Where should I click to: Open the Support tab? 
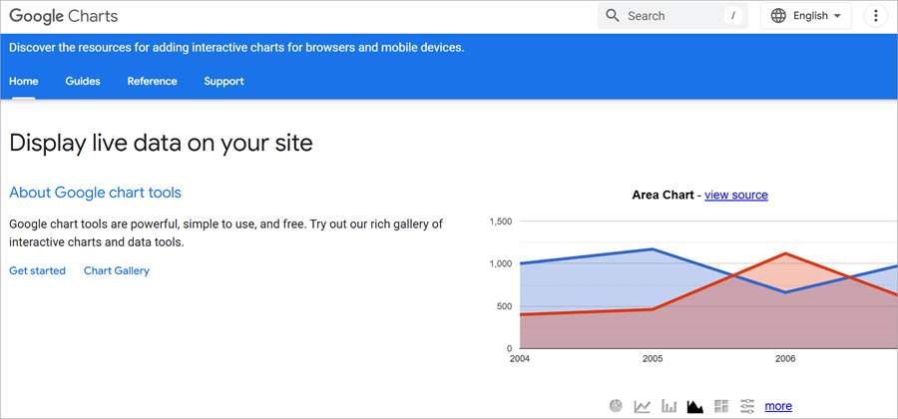click(224, 81)
